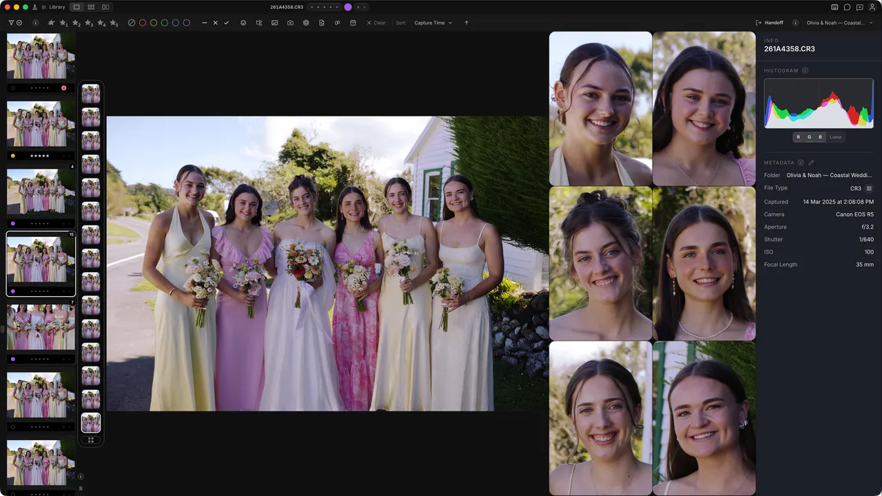Click the file type CR3 badge icon
Image resolution: width=882 pixels, height=496 pixels.
click(870, 188)
